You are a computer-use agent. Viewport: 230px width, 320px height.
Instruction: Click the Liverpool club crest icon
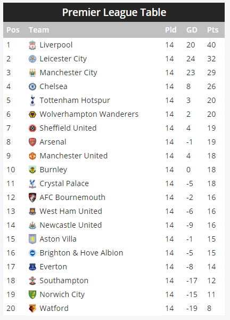click(x=32, y=45)
